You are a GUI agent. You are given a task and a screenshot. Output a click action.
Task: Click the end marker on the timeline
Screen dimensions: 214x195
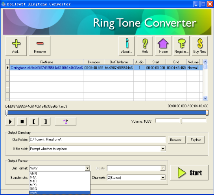[x=207, y=113]
